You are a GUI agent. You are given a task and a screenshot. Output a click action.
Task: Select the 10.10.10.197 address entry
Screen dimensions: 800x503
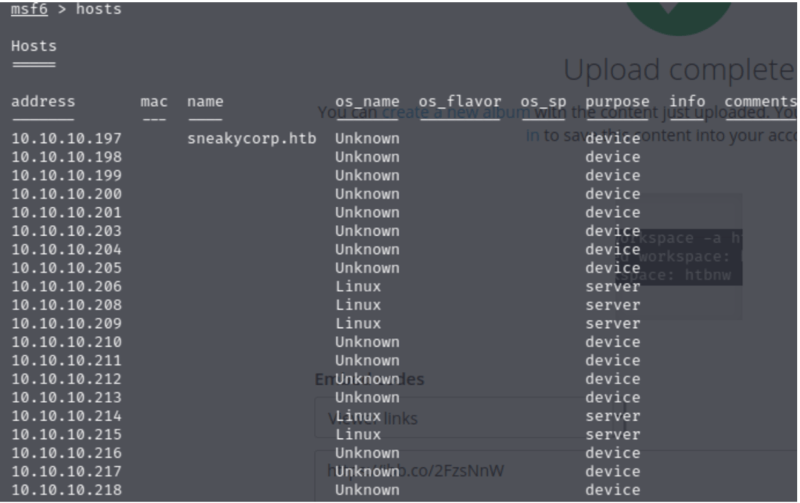pyautogui.click(x=66, y=138)
